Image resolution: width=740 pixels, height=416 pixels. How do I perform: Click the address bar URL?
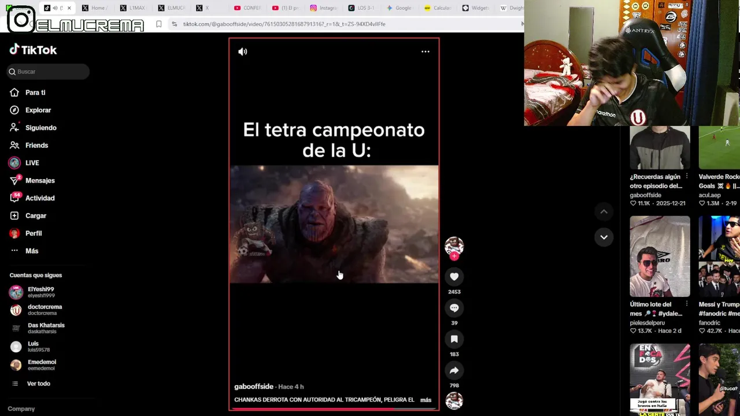[x=284, y=24]
